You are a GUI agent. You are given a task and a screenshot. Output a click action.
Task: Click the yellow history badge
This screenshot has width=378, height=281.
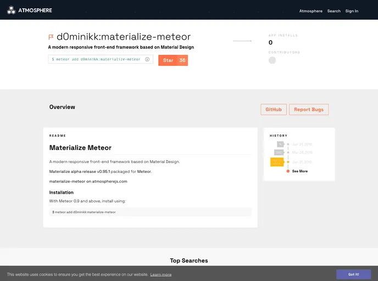pos(277,162)
